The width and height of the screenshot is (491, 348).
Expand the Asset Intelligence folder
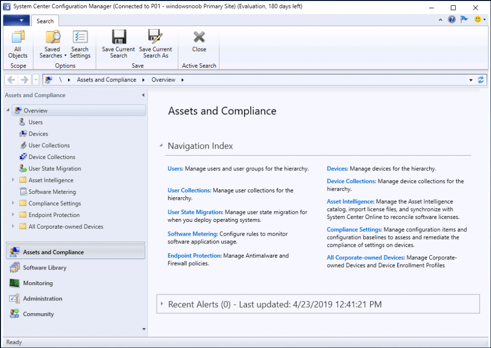point(13,180)
